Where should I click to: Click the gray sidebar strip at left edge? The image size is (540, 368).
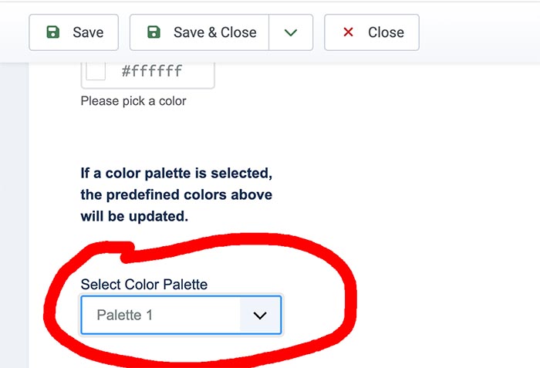pyautogui.click(x=14, y=215)
